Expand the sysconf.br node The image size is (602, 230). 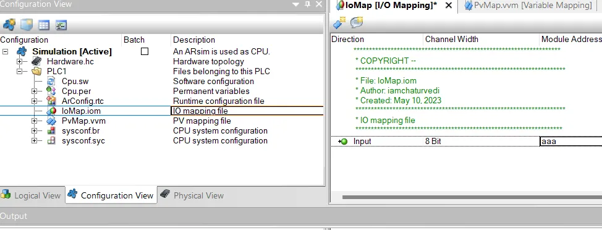[x=34, y=131]
